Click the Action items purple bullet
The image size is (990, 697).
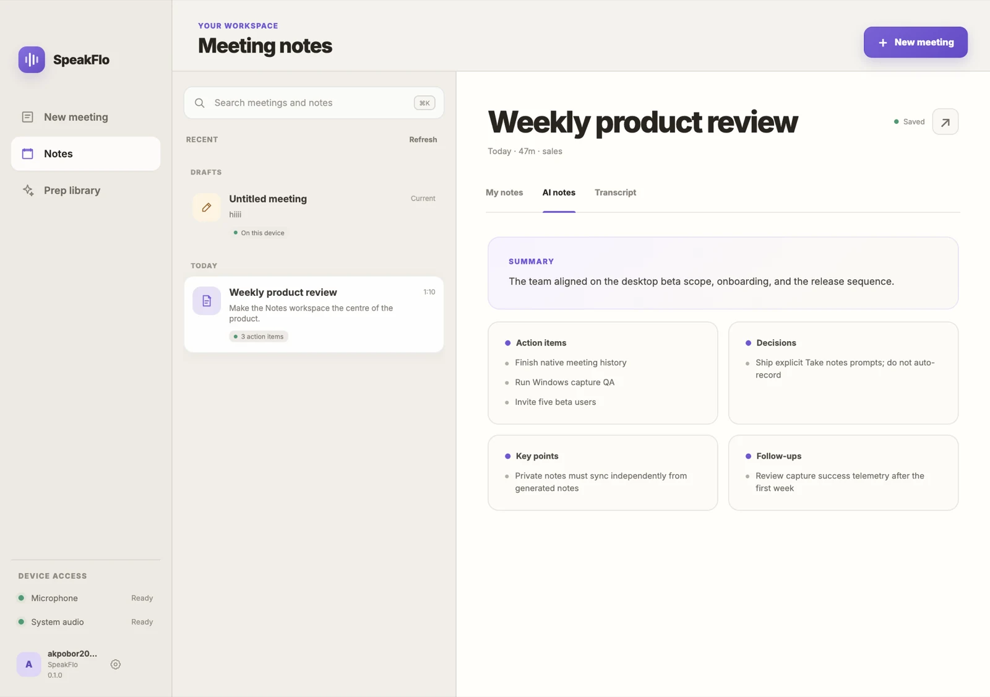coord(507,343)
